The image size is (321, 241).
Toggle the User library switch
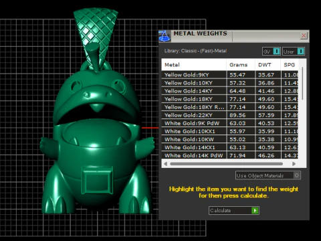click(294, 52)
